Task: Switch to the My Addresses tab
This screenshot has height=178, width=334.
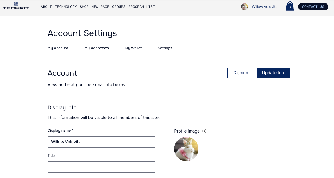Action: (97, 48)
